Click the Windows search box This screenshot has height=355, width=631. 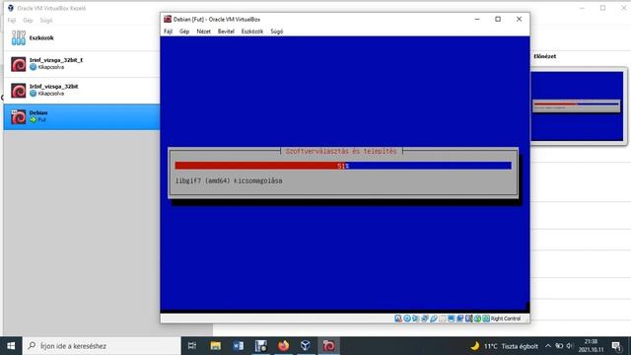pyautogui.click(x=102, y=346)
